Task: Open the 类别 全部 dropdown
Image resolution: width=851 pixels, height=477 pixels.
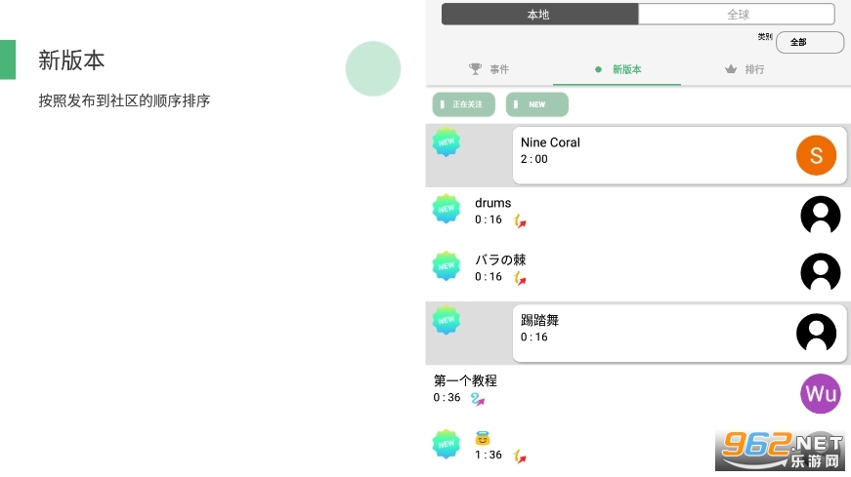Action: pos(809,42)
